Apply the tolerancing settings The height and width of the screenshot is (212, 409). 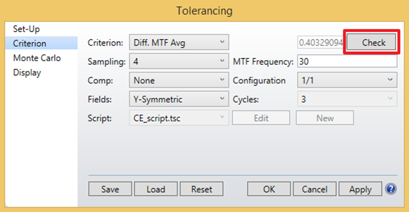click(360, 189)
